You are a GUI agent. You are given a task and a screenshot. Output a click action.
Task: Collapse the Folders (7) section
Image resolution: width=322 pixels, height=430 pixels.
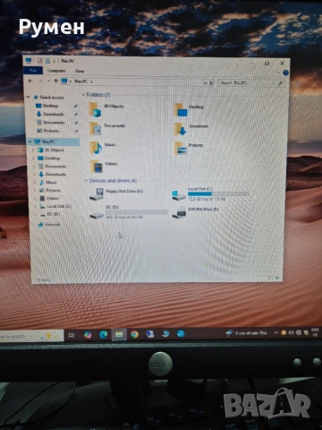(83, 94)
